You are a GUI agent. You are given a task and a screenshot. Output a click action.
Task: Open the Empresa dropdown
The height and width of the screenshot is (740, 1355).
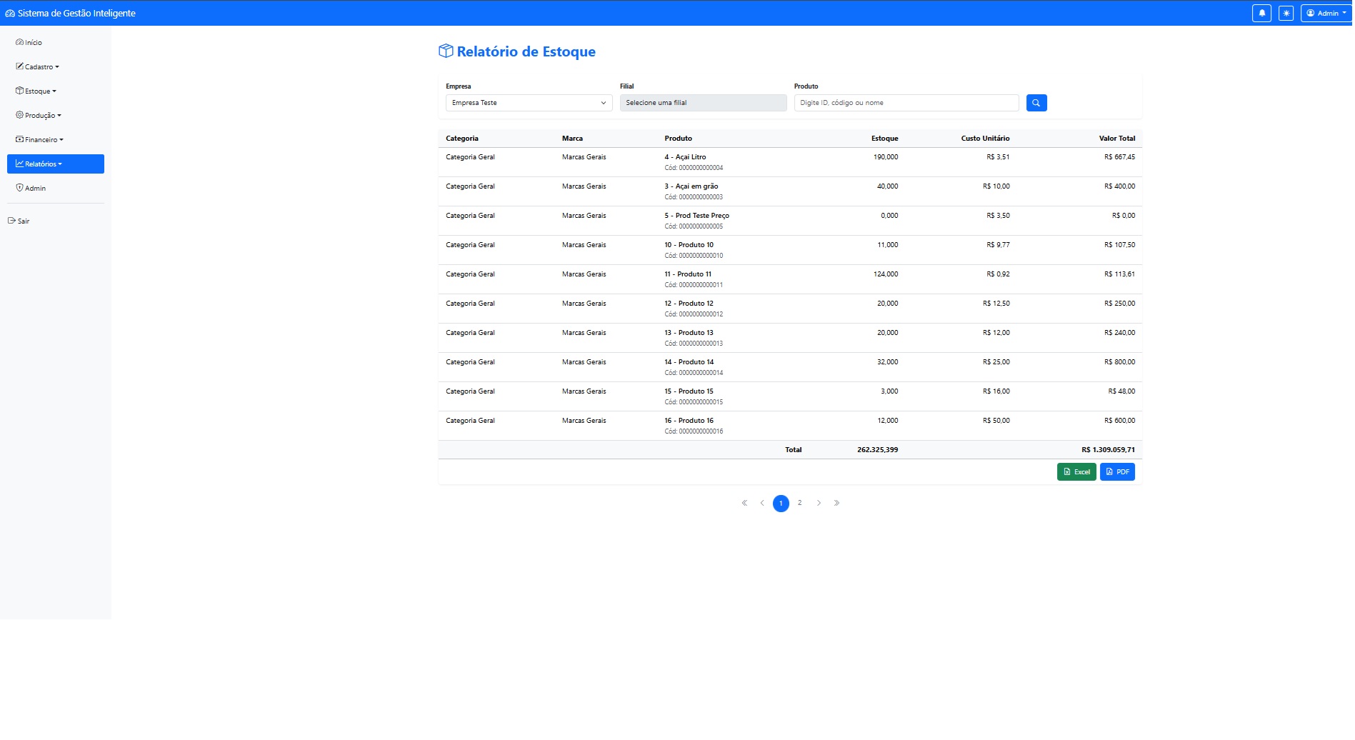tap(529, 103)
